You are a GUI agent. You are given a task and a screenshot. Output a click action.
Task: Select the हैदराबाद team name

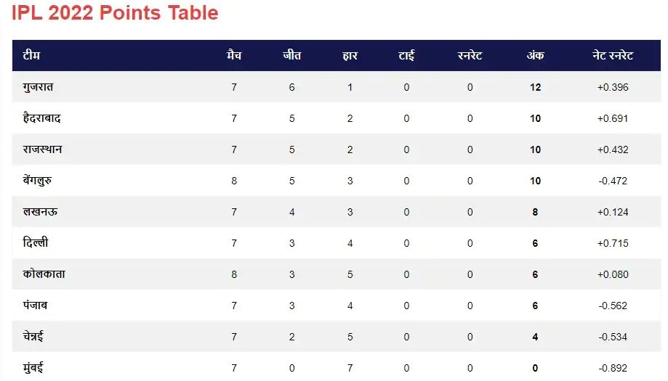[x=42, y=118]
